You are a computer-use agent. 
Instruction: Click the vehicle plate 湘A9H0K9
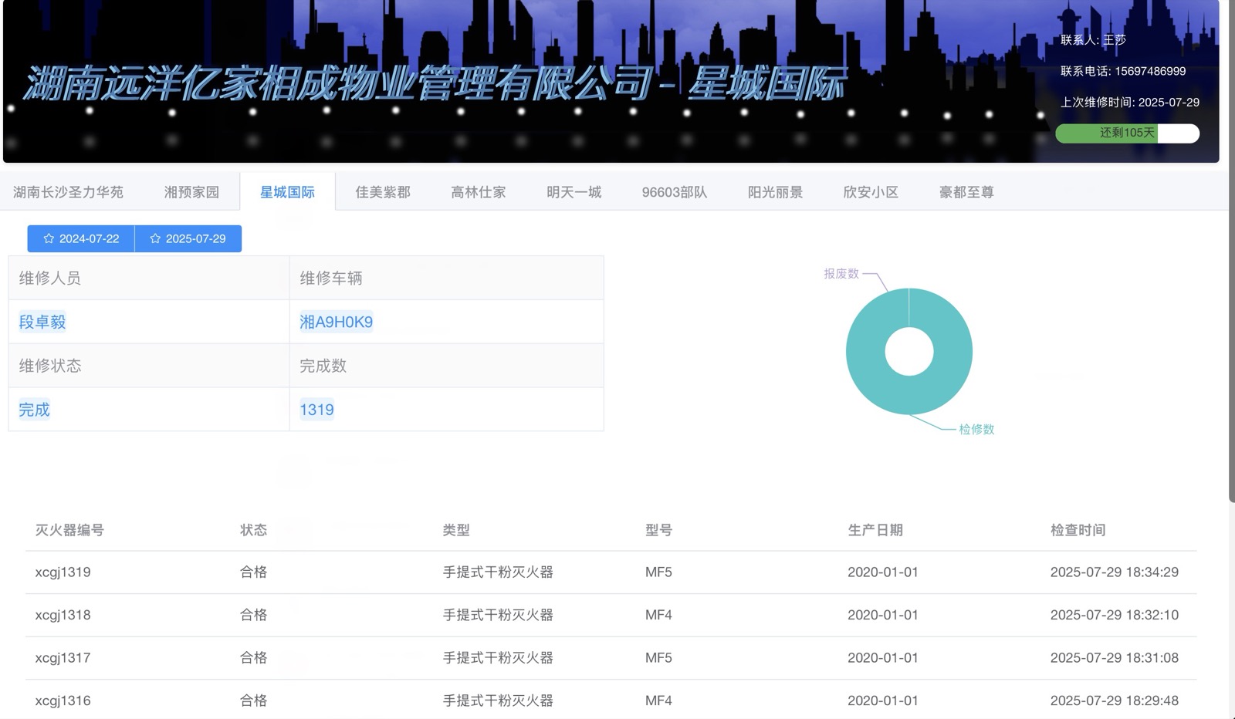(x=336, y=322)
